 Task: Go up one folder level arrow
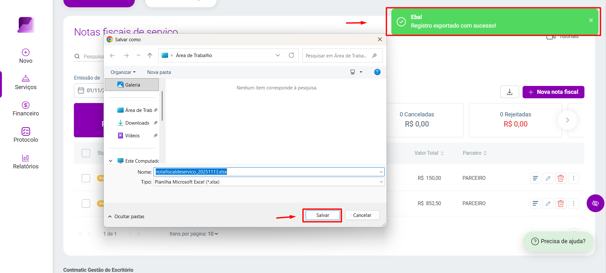click(150, 55)
